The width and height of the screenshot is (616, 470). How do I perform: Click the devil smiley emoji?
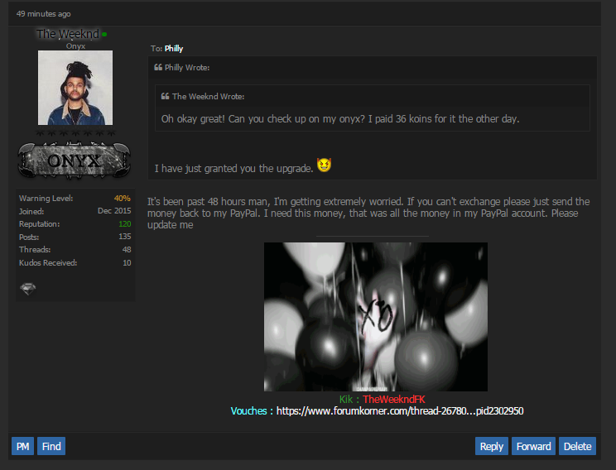(324, 165)
